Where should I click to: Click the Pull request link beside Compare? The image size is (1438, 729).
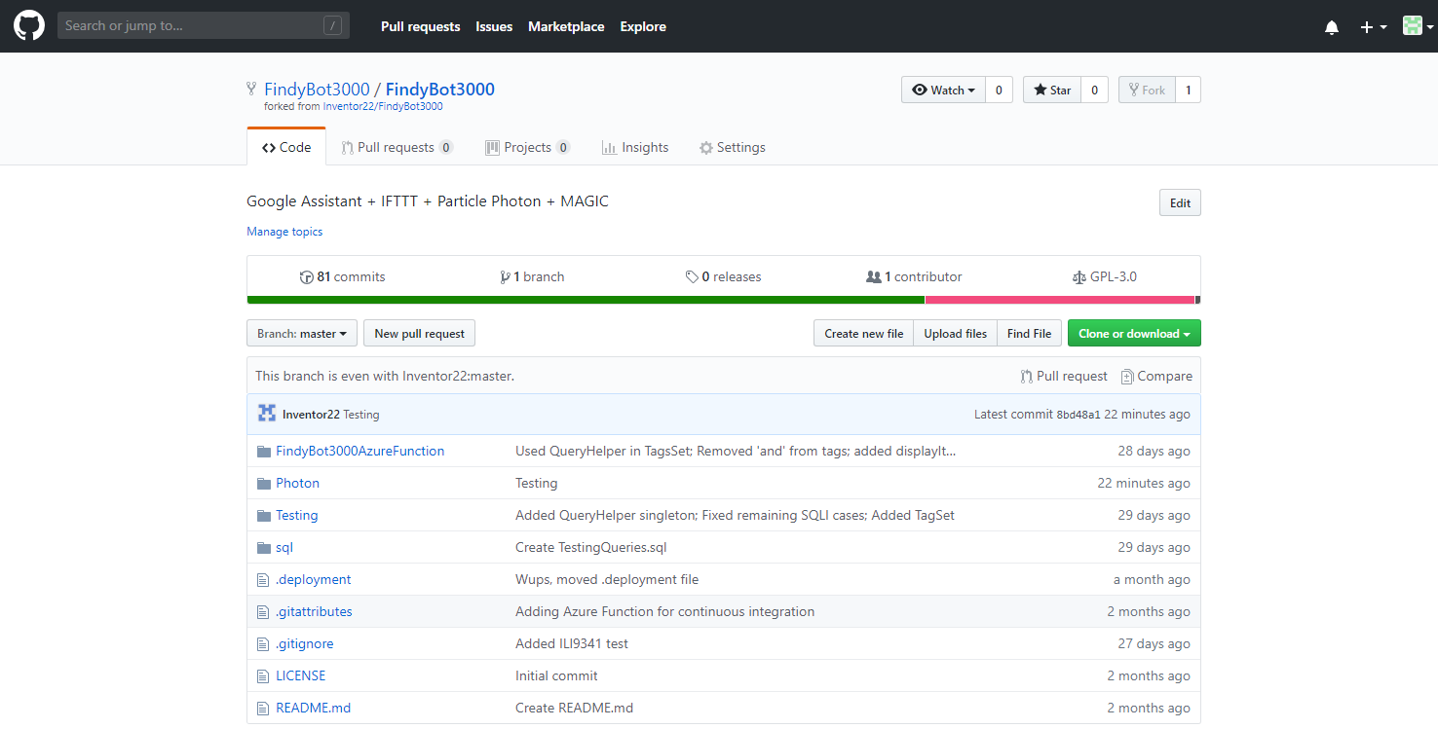pos(1064,376)
